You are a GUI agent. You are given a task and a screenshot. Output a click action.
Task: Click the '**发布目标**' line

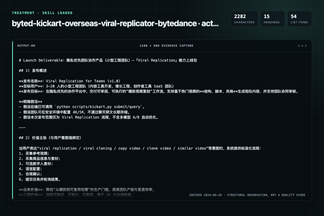[159, 91]
